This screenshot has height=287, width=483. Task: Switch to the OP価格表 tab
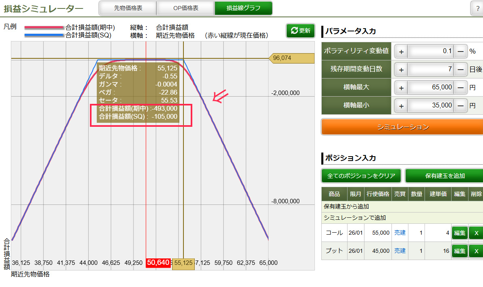click(x=185, y=8)
